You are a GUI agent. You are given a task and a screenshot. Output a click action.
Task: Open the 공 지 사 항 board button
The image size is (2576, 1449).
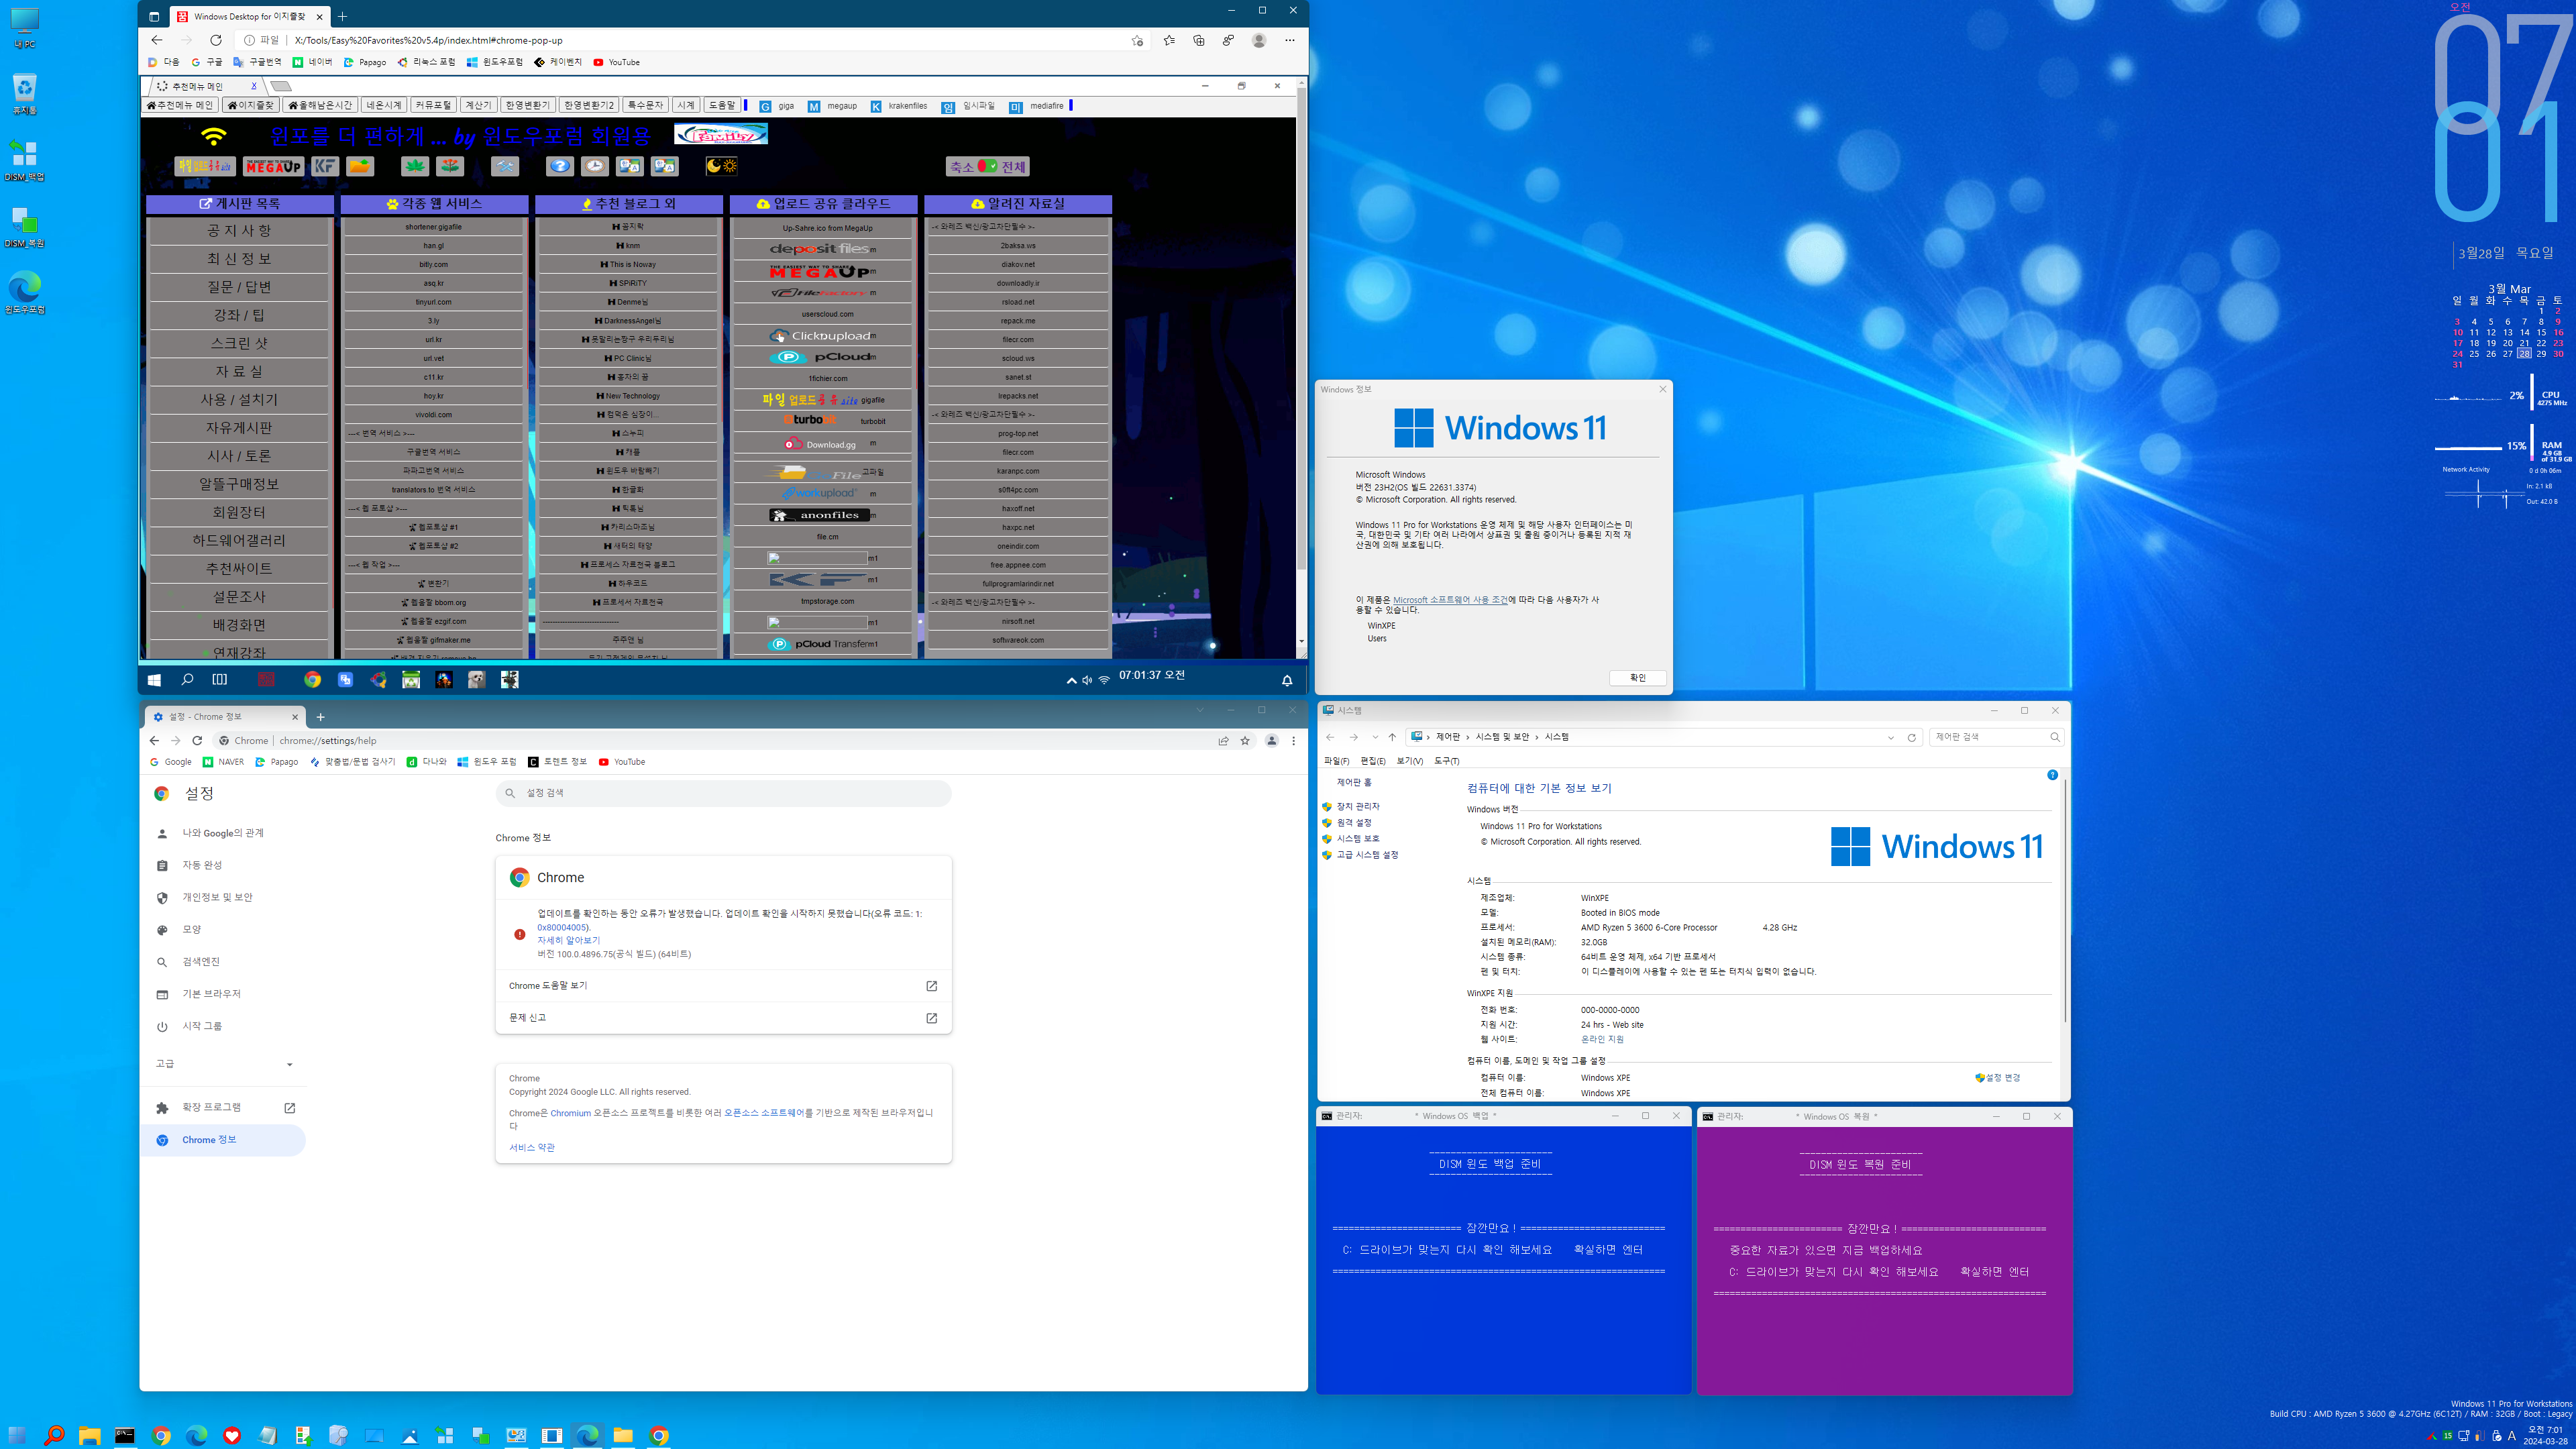(238, 230)
